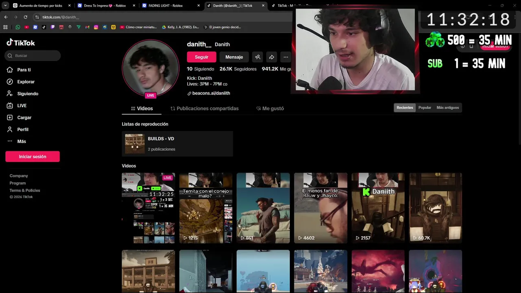Click the add-friend person icon button
The width and height of the screenshot is (521, 293).
pyautogui.click(x=257, y=57)
